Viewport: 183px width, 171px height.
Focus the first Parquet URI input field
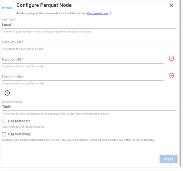[x=88, y=42]
